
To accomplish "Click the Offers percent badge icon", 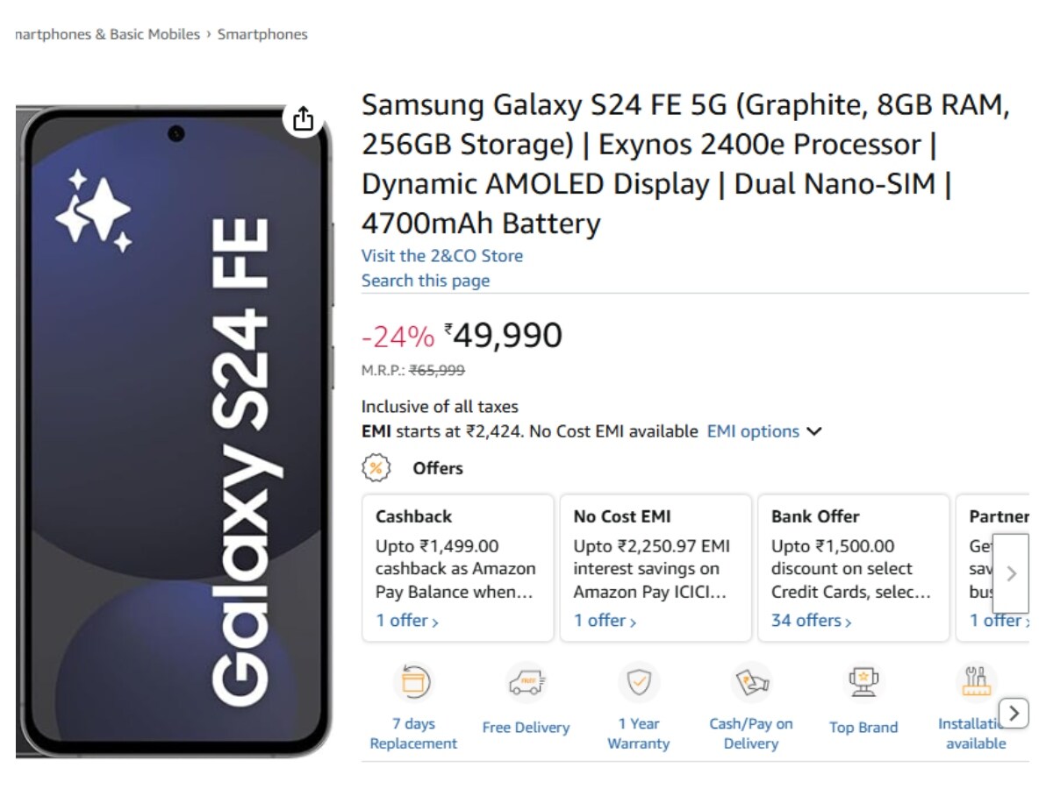I will [x=376, y=468].
